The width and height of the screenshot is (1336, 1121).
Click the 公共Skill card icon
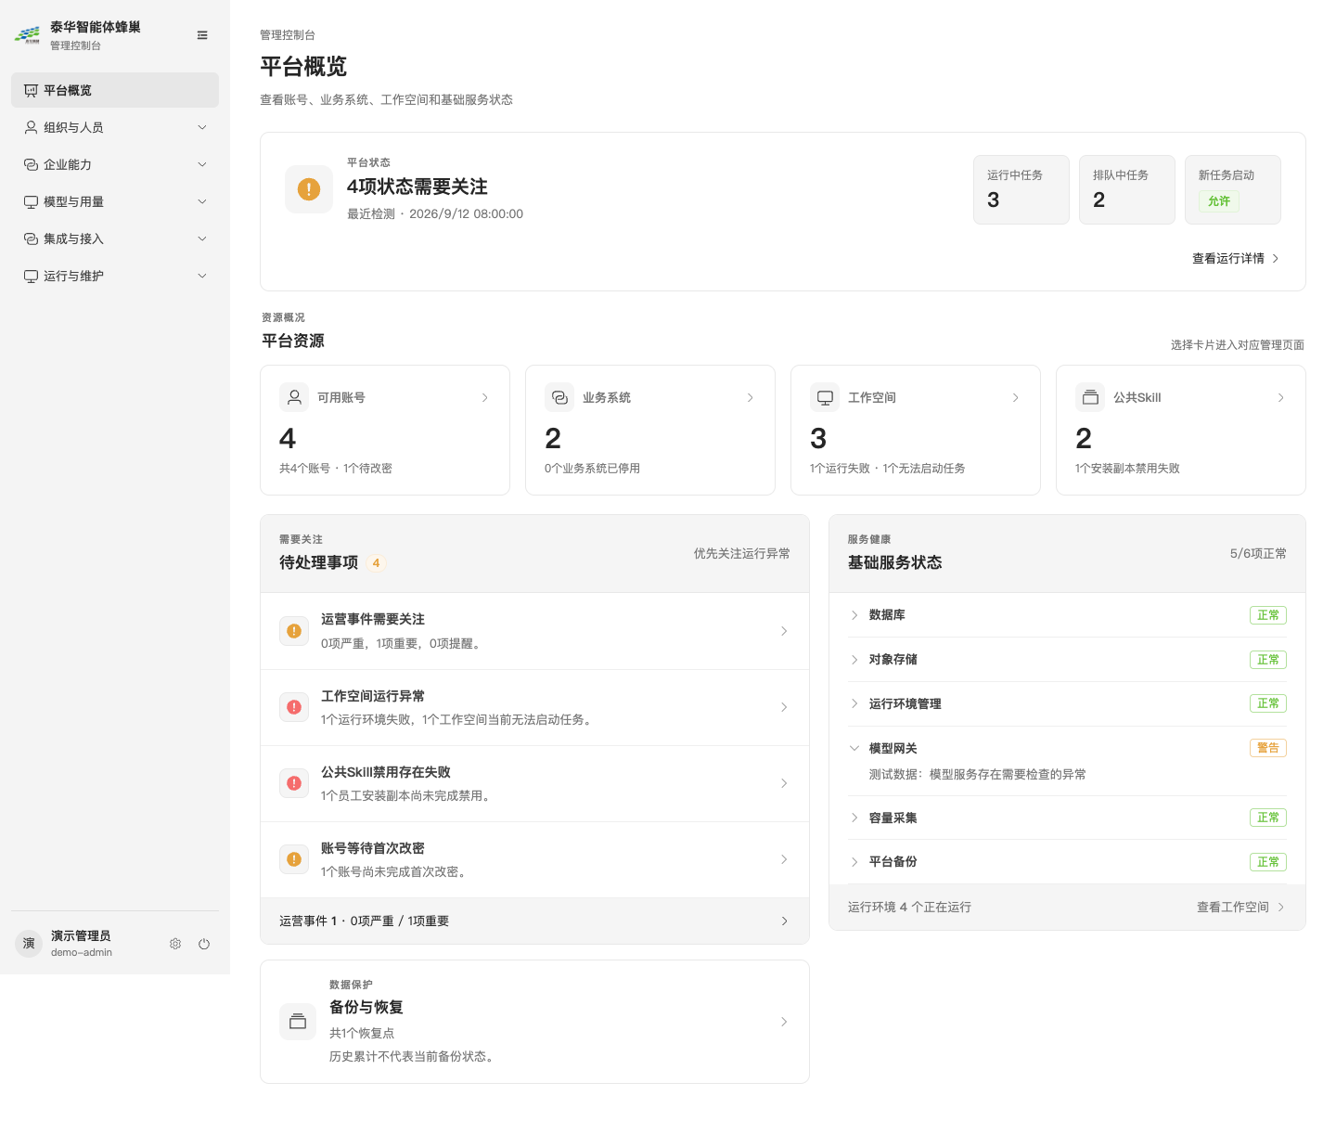(1090, 397)
